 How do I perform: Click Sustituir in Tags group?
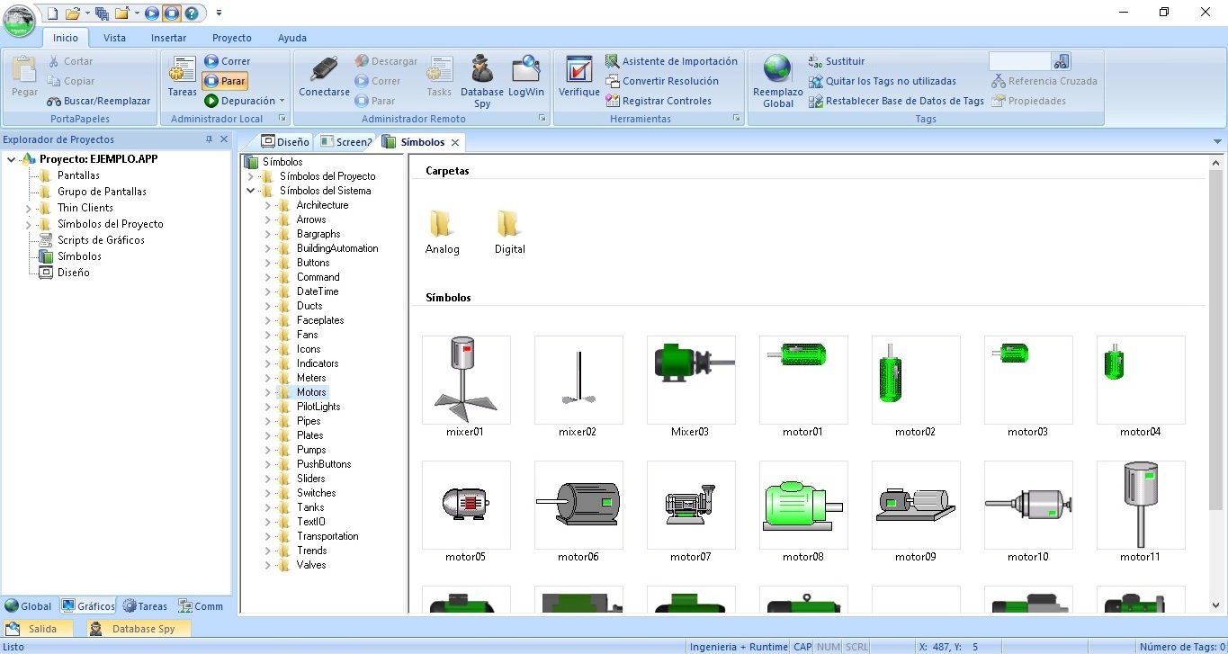pos(837,61)
